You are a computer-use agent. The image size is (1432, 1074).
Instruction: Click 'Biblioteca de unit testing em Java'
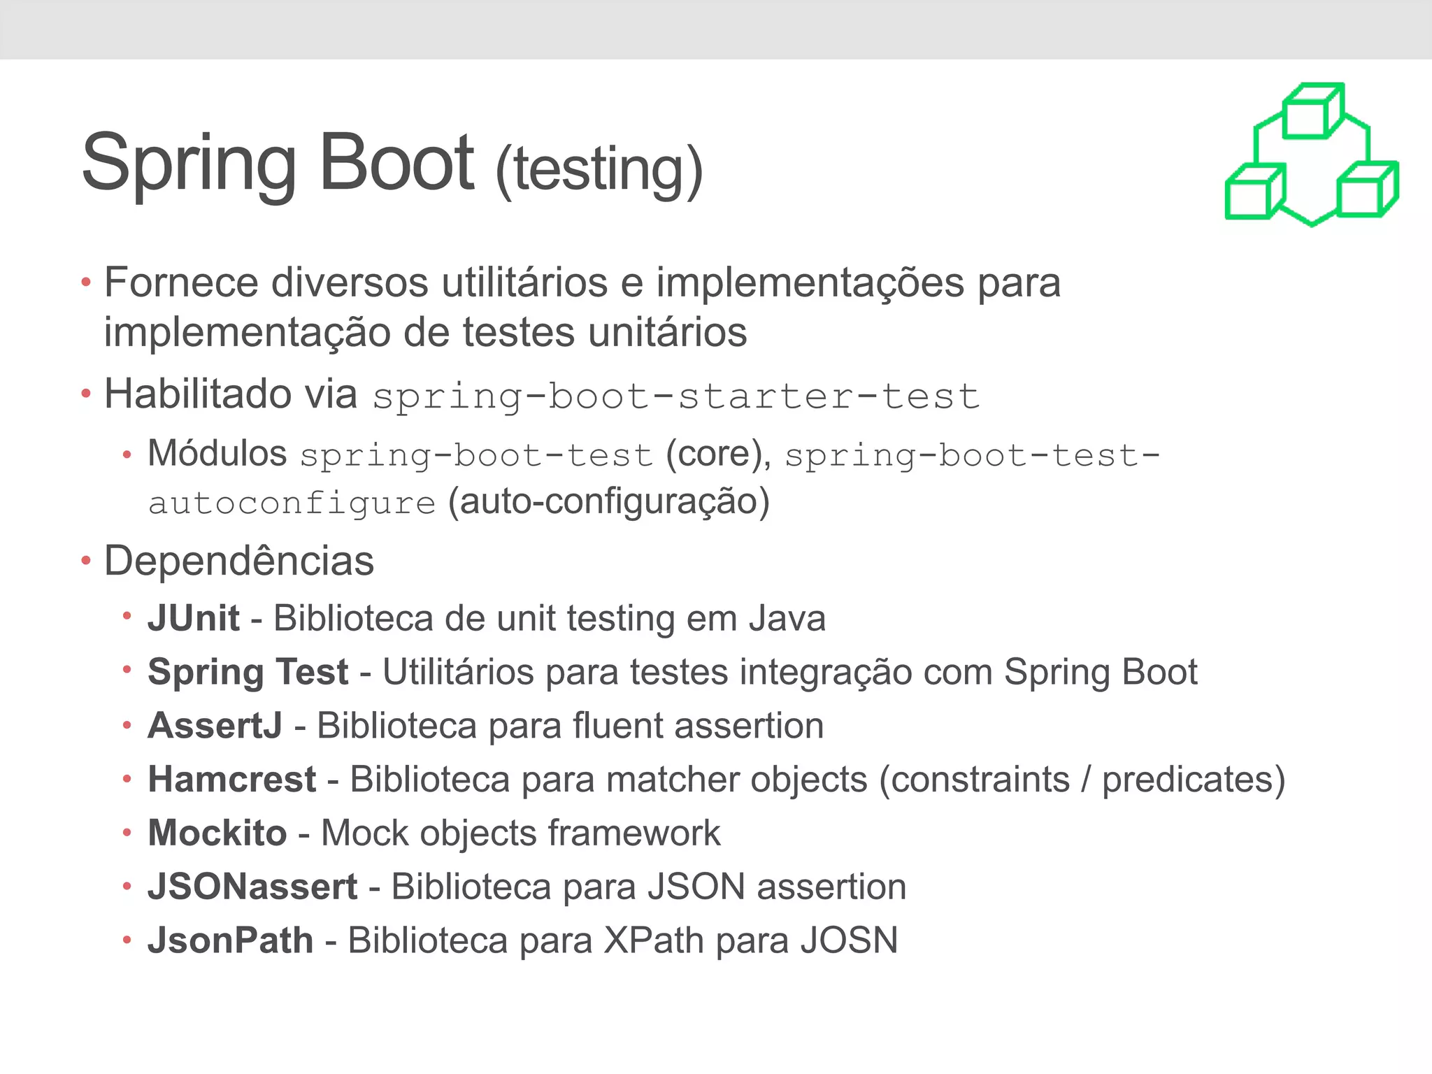coord(550,619)
